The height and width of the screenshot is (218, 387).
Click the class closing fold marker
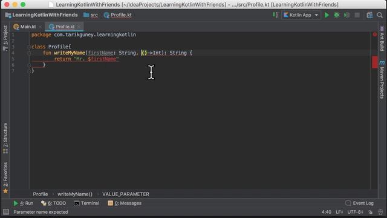[29, 71]
